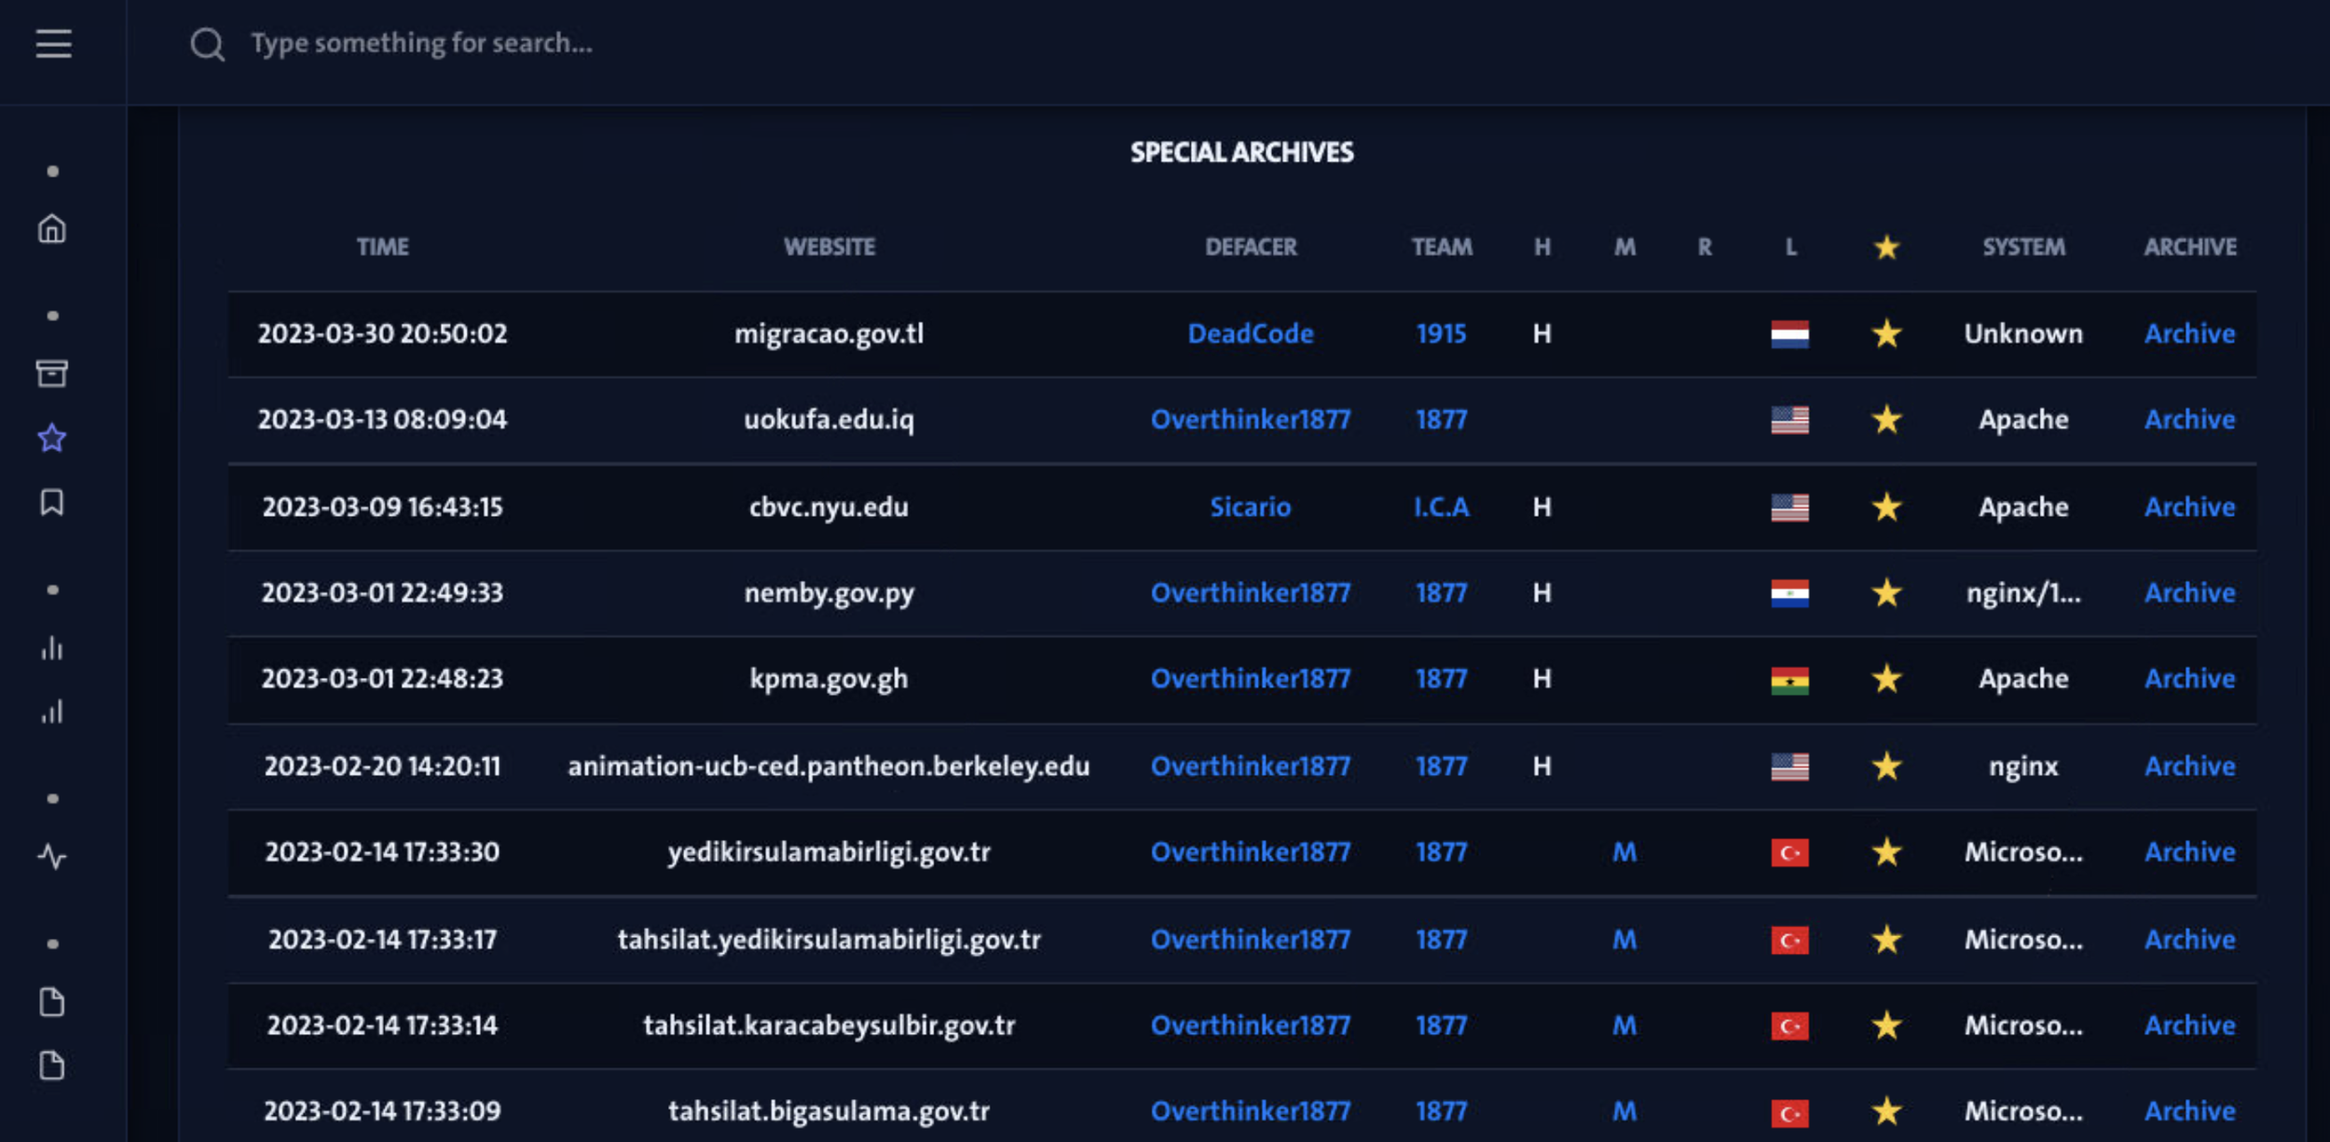
Task: Click the upper bar chart sidebar icon
Action: tap(52, 648)
